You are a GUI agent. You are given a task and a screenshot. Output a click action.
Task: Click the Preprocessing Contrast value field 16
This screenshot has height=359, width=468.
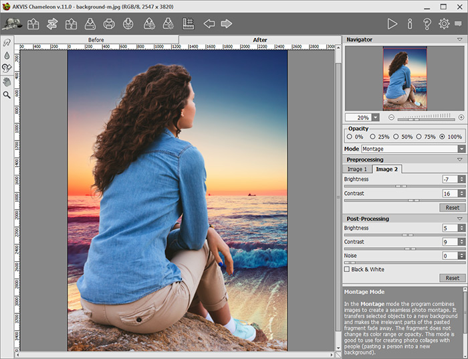tap(450, 194)
